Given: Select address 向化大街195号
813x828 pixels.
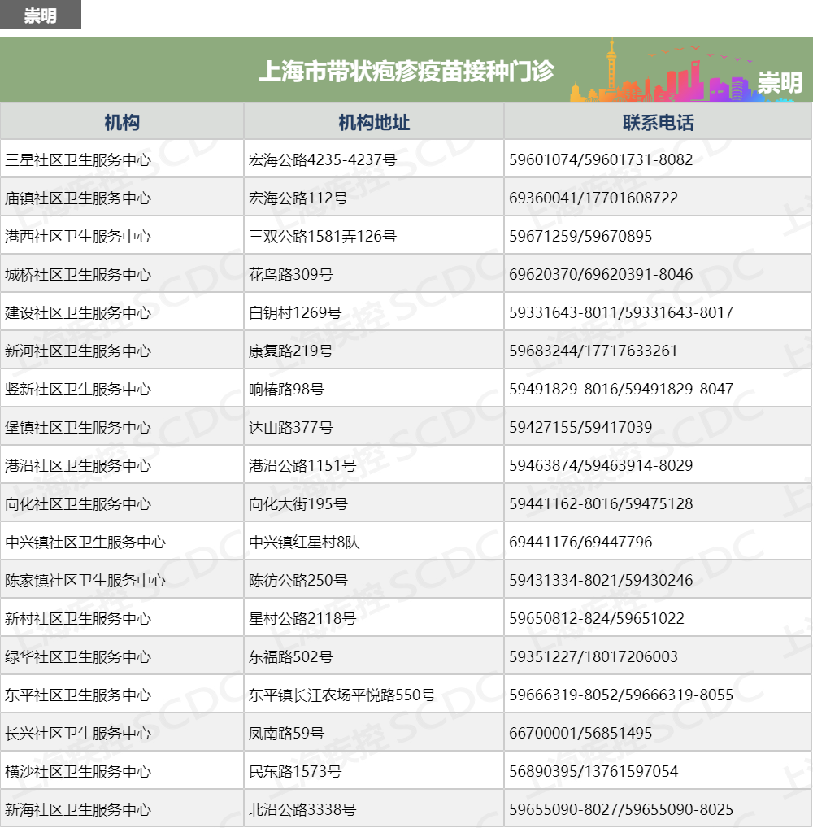Looking at the screenshot, I should [x=298, y=503].
